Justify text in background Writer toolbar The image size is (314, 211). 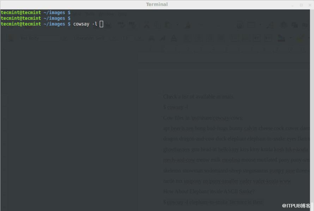click(x=221, y=38)
